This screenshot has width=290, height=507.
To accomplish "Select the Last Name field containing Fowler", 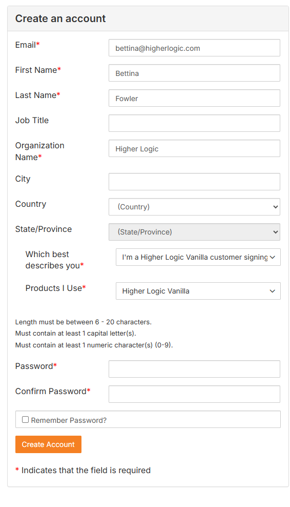I will pos(194,99).
